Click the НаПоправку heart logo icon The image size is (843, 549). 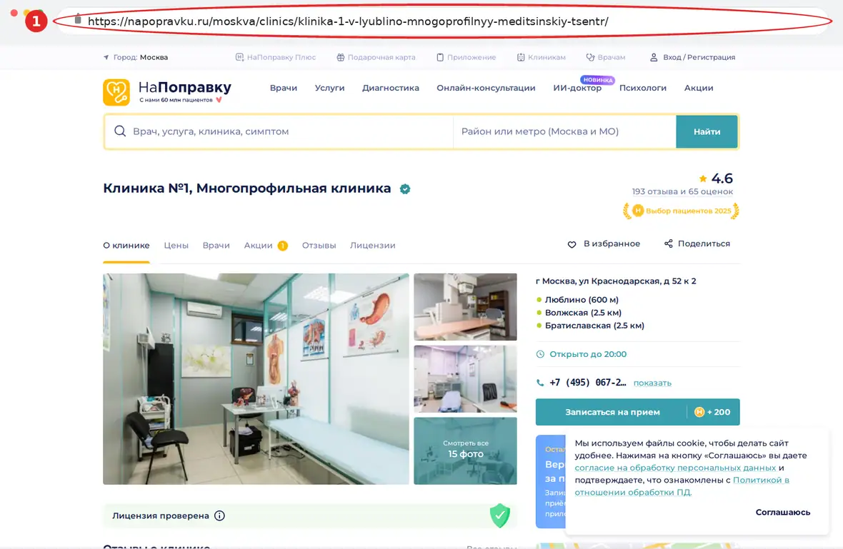116,92
